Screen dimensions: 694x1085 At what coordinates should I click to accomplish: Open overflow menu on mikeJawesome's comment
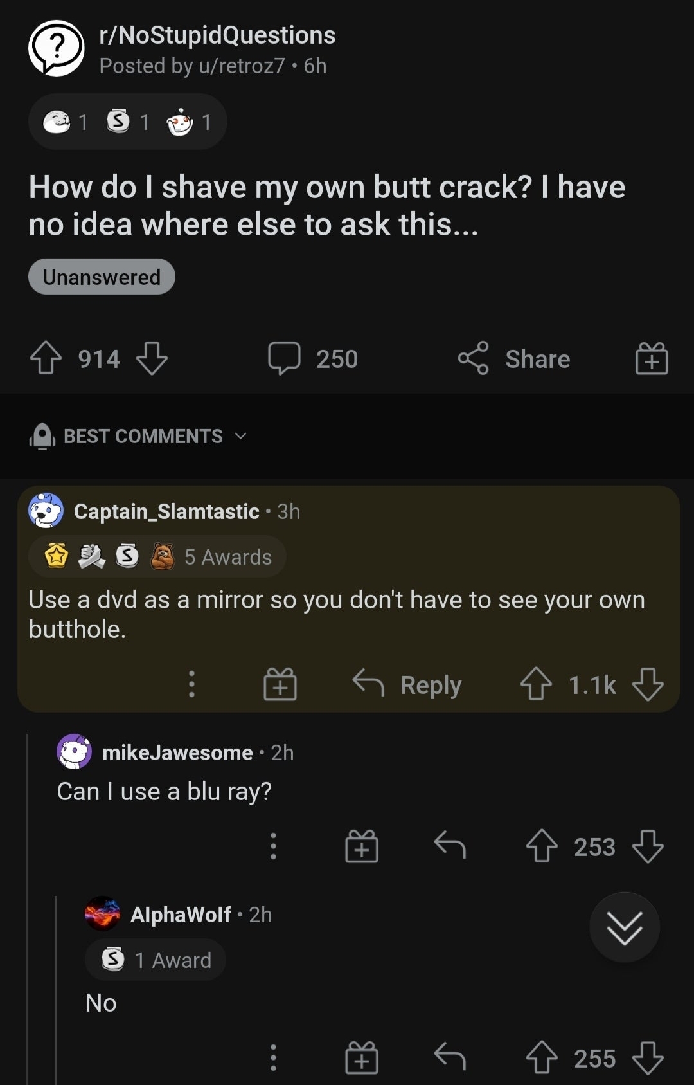click(x=273, y=846)
